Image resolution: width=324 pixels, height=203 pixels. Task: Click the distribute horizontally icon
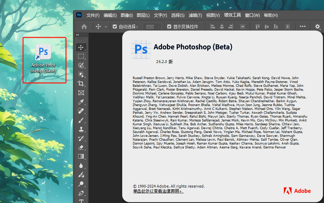click(x=287, y=27)
